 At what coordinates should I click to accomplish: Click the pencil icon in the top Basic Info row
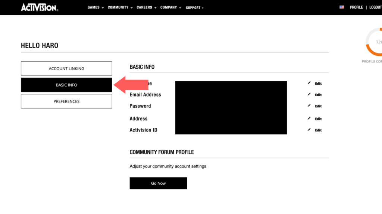click(x=309, y=83)
